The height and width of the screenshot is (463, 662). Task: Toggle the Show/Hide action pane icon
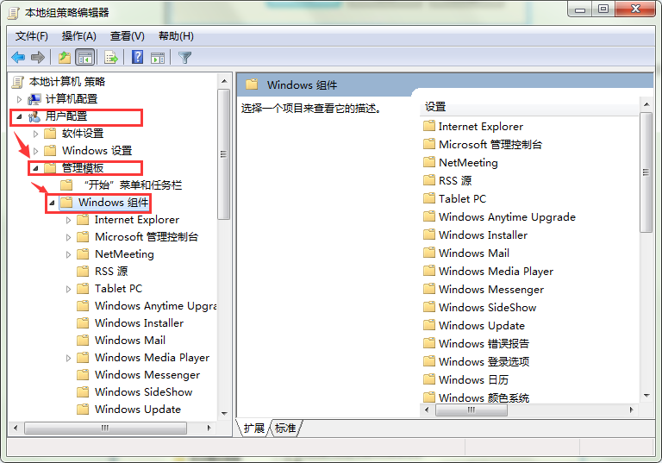click(158, 58)
